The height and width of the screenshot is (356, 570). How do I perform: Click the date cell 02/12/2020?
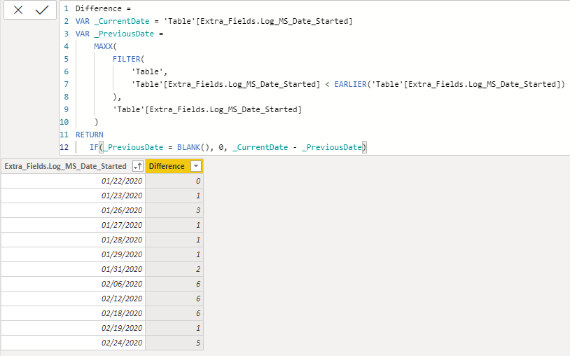coord(73,299)
